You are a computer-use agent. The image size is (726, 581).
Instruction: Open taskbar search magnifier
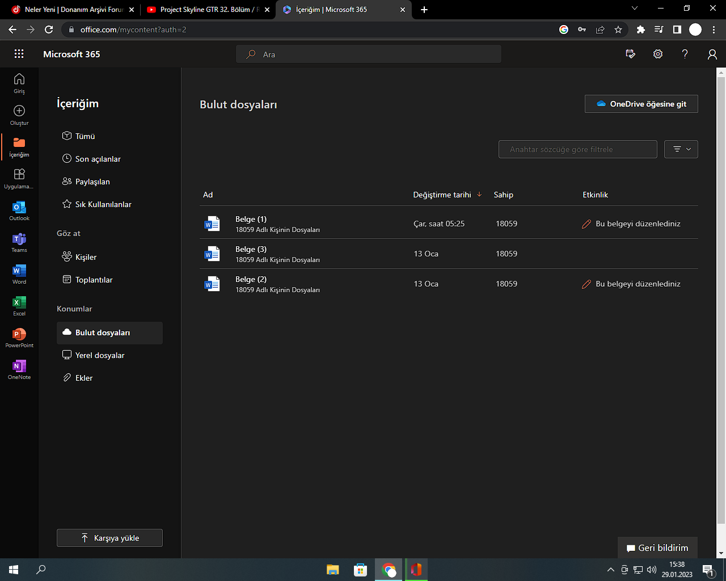(x=41, y=570)
